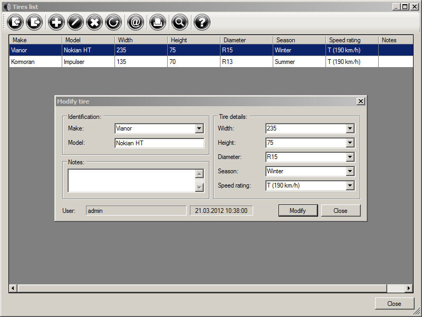
Task: Click Close button in Modify tire dialog
Action: pos(340,211)
